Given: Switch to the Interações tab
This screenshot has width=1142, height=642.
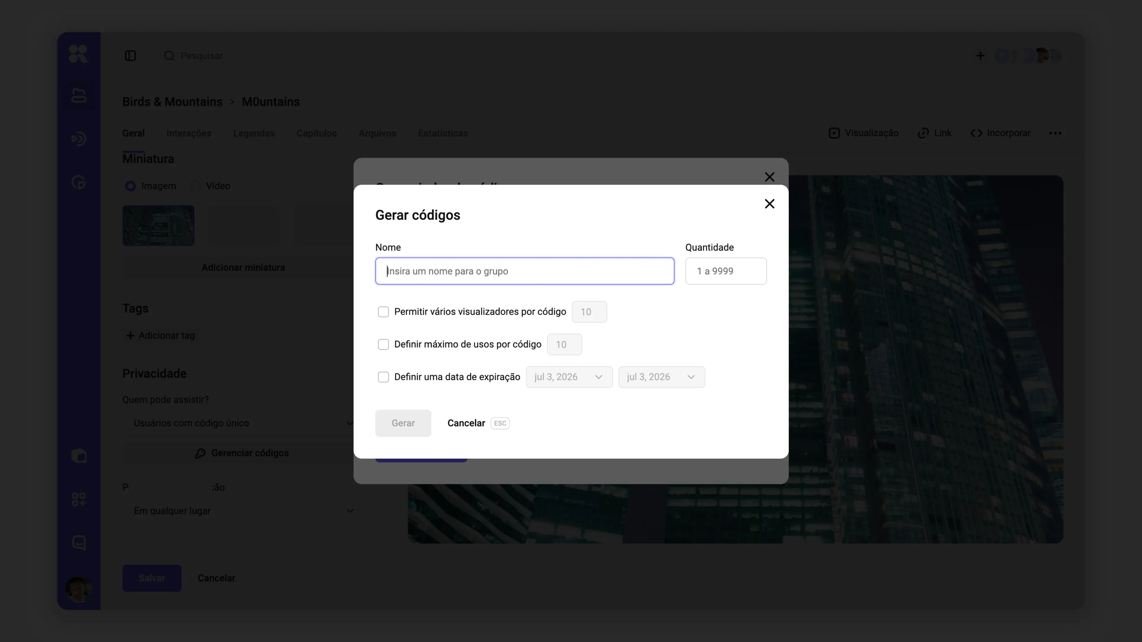Looking at the screenshot, I should (x=189, y=133).
